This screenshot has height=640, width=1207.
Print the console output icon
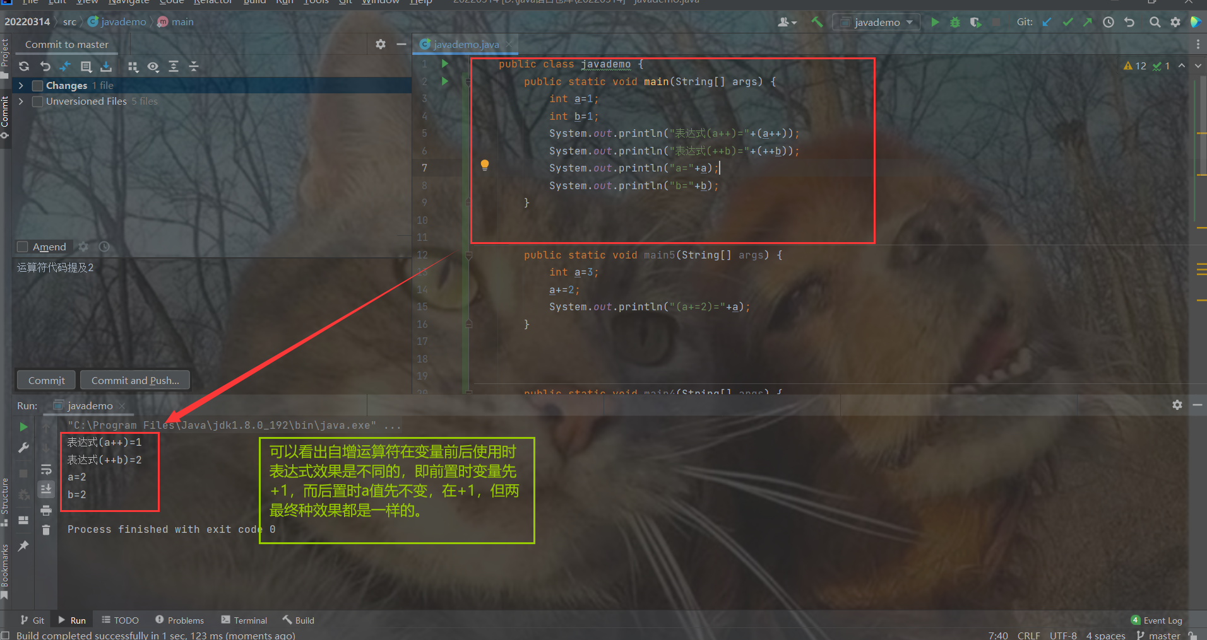46,510
